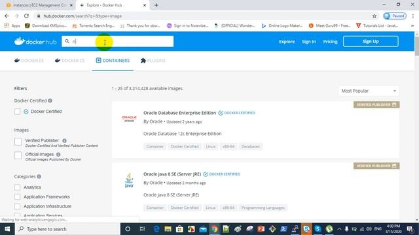Image resolution: width=419 pixels, height=235 pixels.
Task: Click the Oracle Database logo thumbnail
Action: [129, 119]
